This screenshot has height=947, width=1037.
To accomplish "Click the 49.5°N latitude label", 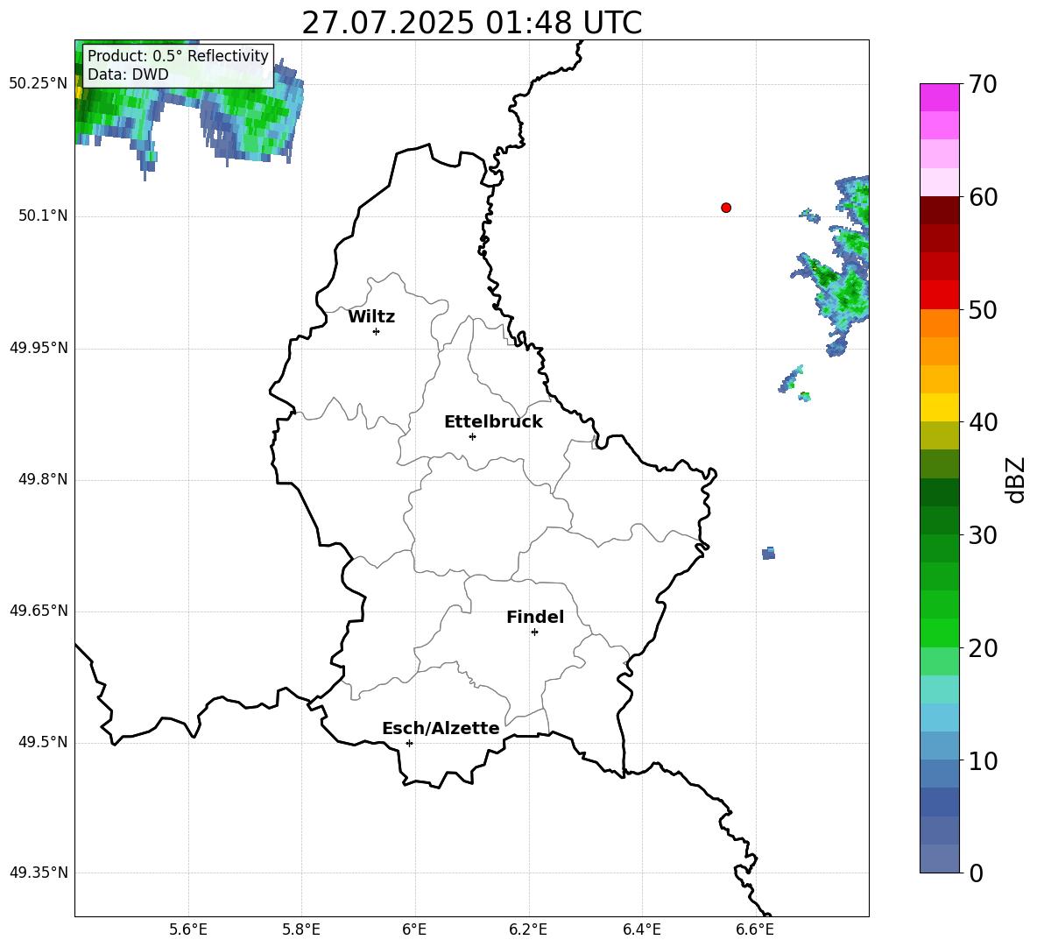I will pos(43,742).
